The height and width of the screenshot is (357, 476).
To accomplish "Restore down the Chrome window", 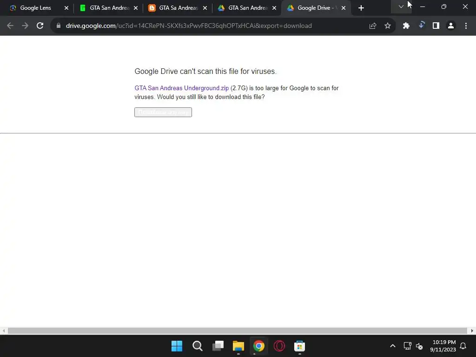I will tap(444, 7).
